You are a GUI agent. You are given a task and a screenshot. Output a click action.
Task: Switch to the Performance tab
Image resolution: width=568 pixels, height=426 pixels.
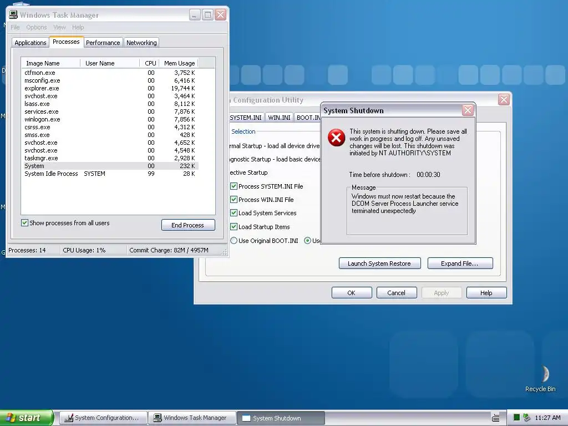(x=103, y=43)
